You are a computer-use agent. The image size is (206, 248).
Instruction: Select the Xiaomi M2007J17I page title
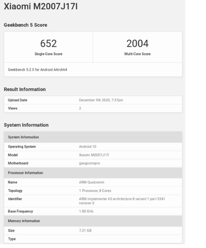[41, 7]
